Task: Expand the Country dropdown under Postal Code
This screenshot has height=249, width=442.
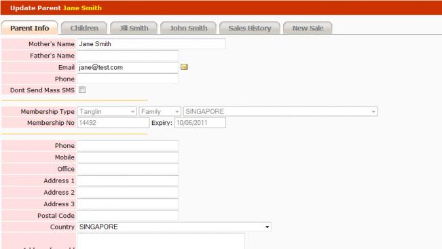Action: pos(174,227)
